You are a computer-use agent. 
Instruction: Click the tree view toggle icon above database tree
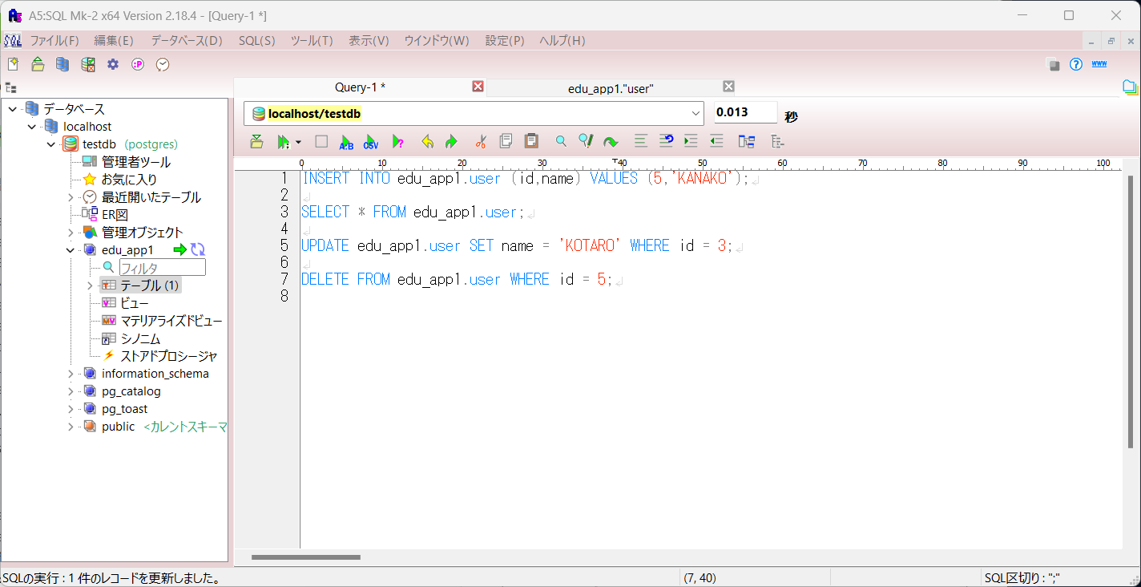pyautogui.click(x=10, y=87)
